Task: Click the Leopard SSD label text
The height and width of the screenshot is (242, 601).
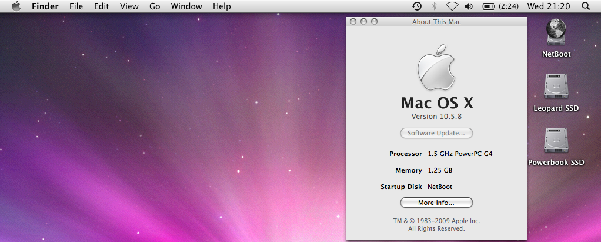Action: [556, 108]
